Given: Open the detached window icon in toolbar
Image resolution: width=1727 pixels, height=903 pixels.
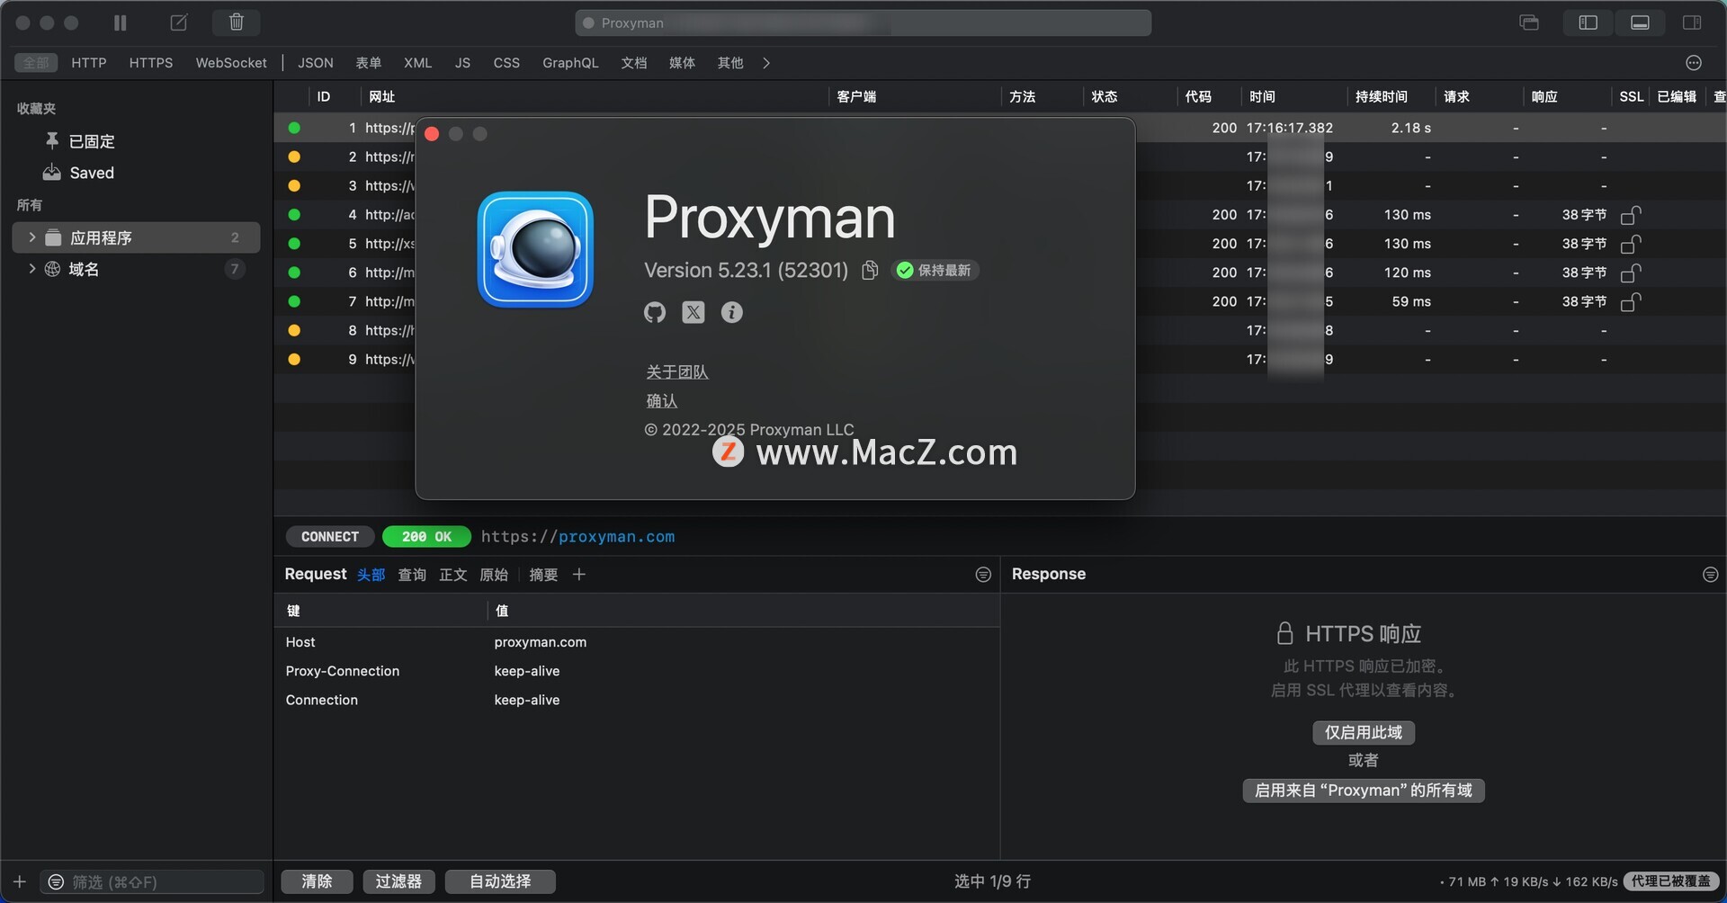Looking at the screenshot, I should (1529, 22).
